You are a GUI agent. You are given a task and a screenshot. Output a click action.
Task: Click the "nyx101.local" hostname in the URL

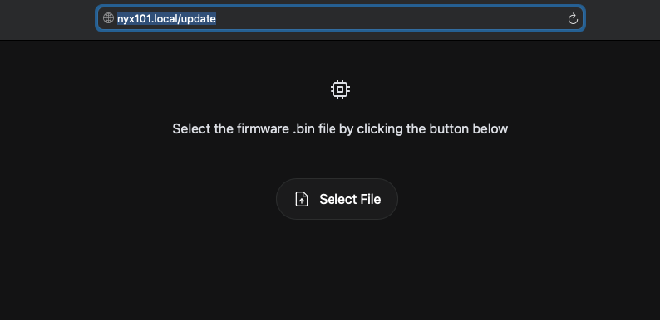[x=148, y=19]
